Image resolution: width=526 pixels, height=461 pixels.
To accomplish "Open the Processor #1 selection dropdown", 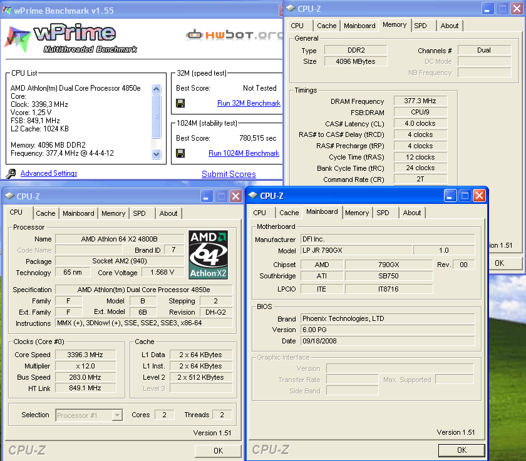I will [117, 415].
